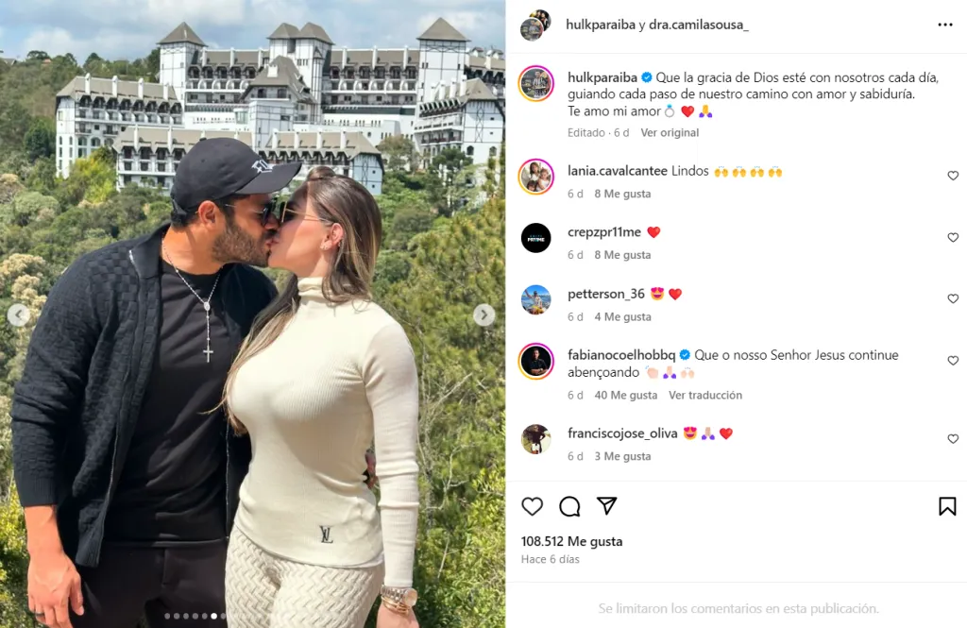Like crepzpr11me's comment heart
967x628 pixels.
coord(953,237)
